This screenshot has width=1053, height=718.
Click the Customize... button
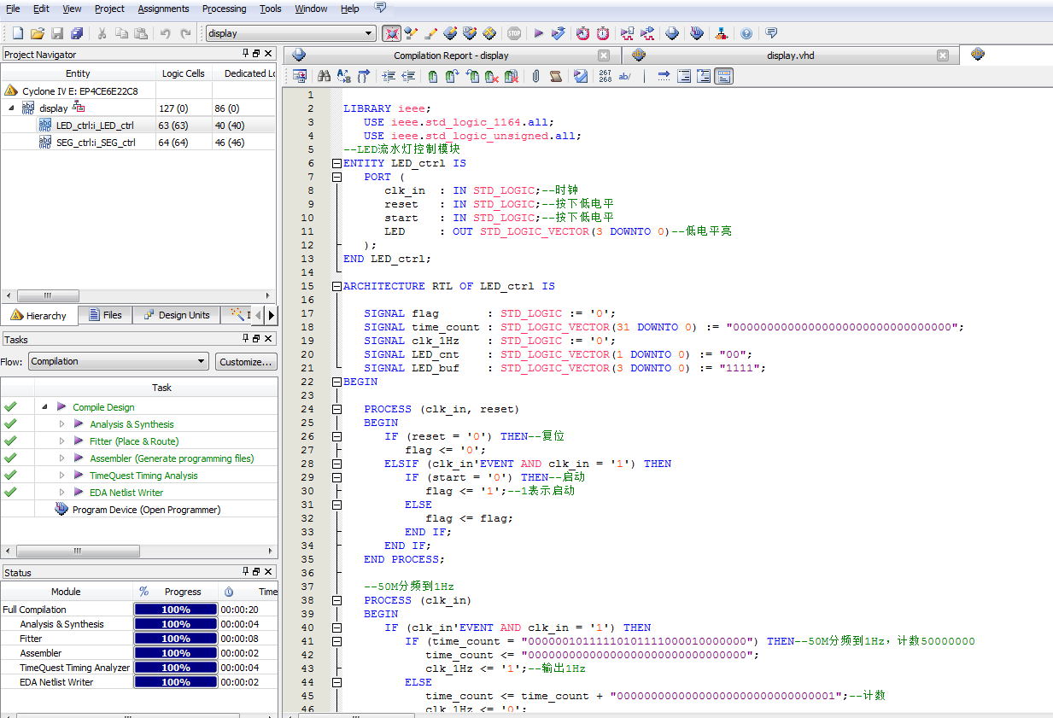[246, 361]
